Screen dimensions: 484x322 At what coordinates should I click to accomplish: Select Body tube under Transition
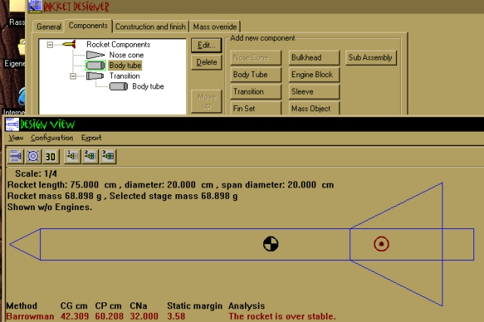(148, 86)
